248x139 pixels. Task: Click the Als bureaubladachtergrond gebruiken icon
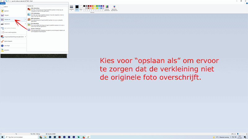pos(2,37)
